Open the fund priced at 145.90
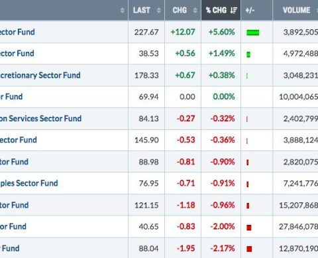The width and height of the screenshot is (318, 258). 19,140
